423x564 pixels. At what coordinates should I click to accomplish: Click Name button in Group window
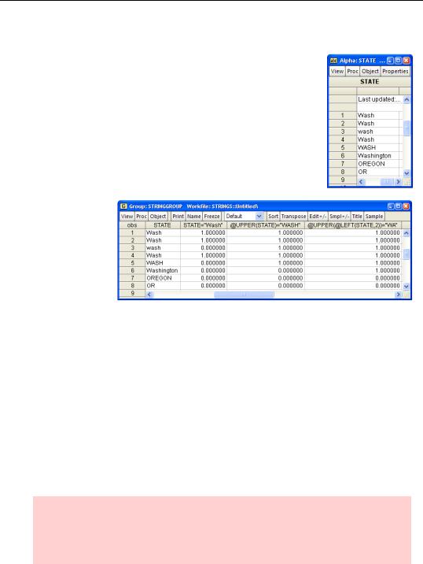[194, 216]
